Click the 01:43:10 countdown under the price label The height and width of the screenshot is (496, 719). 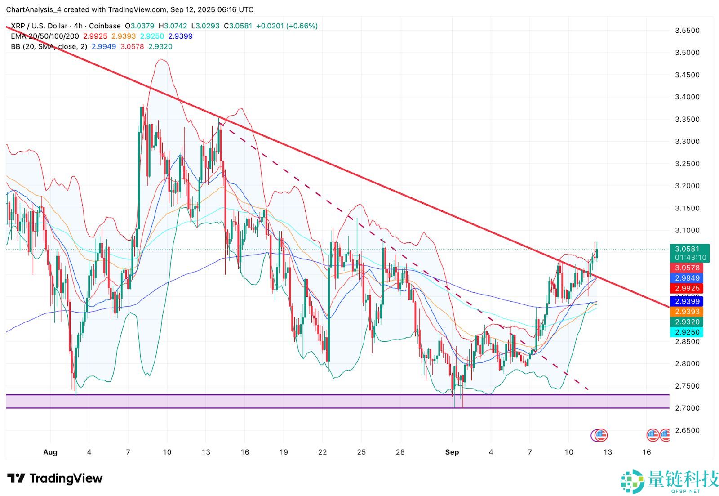688,257
